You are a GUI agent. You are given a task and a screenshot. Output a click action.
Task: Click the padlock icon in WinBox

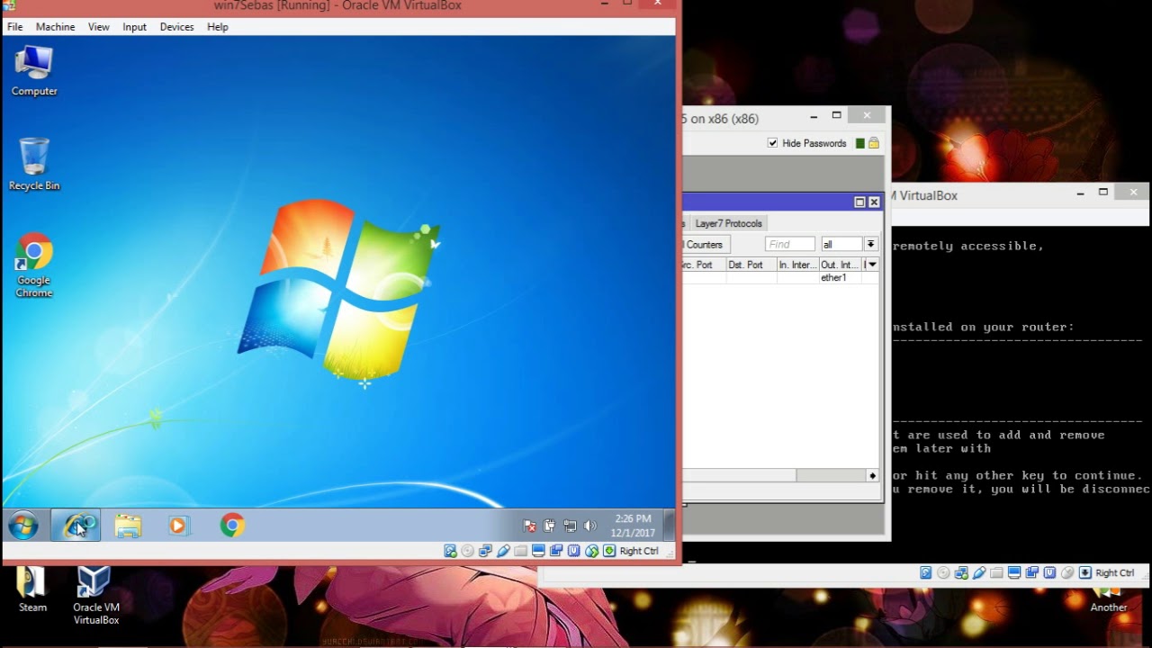tap(873, 143)
